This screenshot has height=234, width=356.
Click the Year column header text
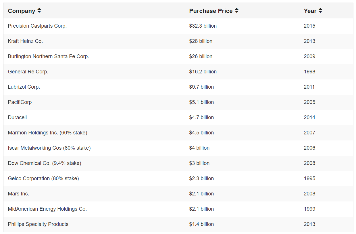tap(310, 11)
